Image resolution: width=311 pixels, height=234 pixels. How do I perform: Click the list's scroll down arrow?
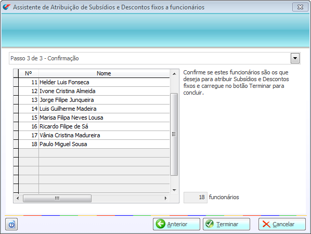coord(174,190)
